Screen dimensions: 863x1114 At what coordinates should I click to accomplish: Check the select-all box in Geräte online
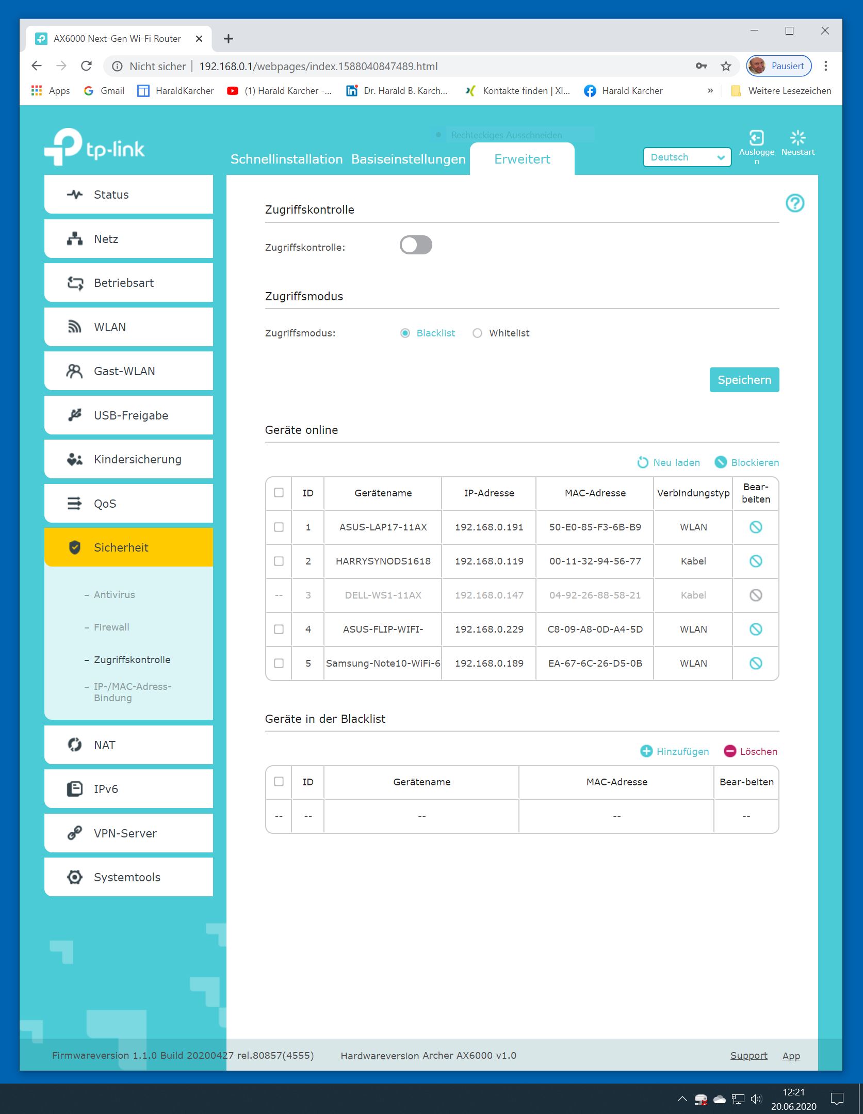[279, 493]
